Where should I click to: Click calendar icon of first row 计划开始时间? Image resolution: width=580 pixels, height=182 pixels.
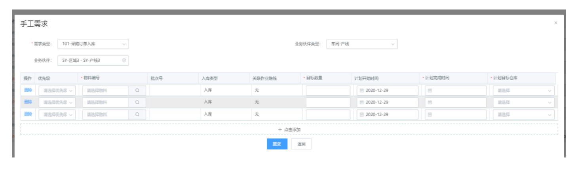coord(361,91)
